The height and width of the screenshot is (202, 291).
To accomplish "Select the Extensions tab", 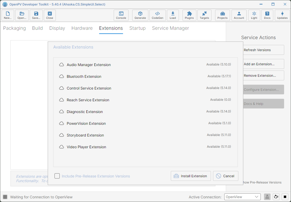I will point(111,28).
